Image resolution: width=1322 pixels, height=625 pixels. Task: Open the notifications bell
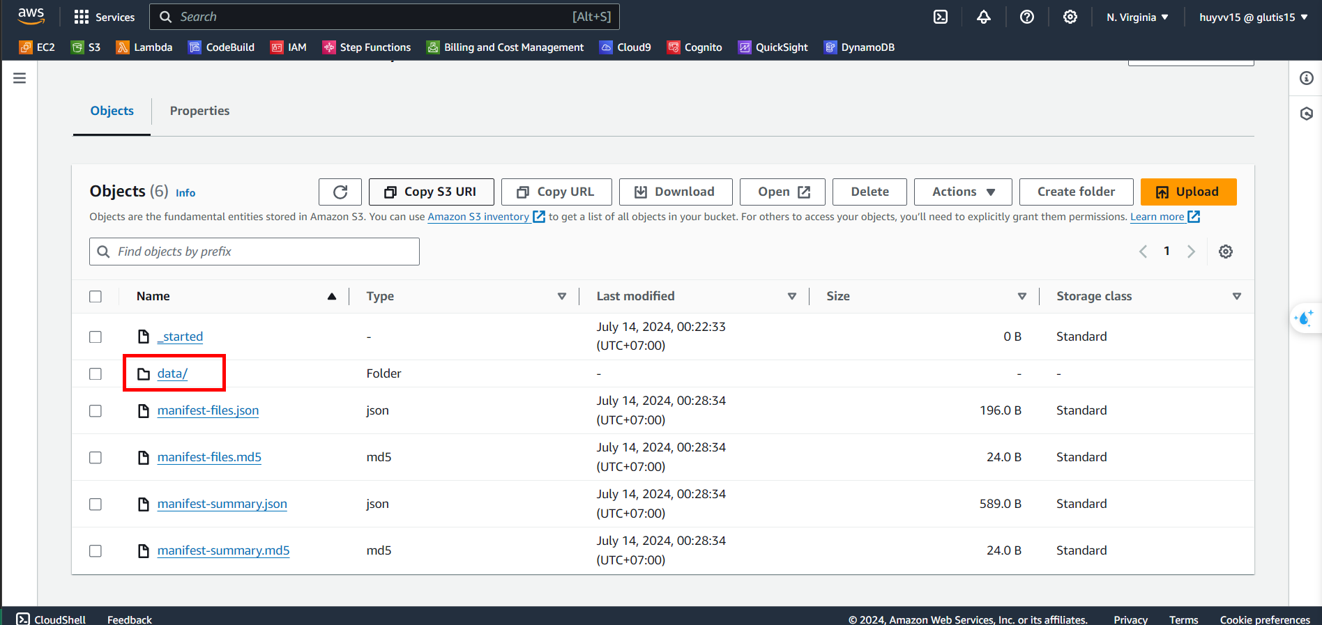tap(984, 17)
